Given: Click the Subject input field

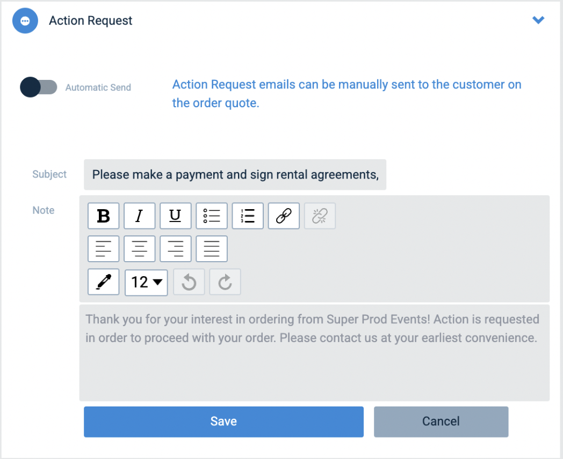Looking at the screenshot, I should point(235,174).
